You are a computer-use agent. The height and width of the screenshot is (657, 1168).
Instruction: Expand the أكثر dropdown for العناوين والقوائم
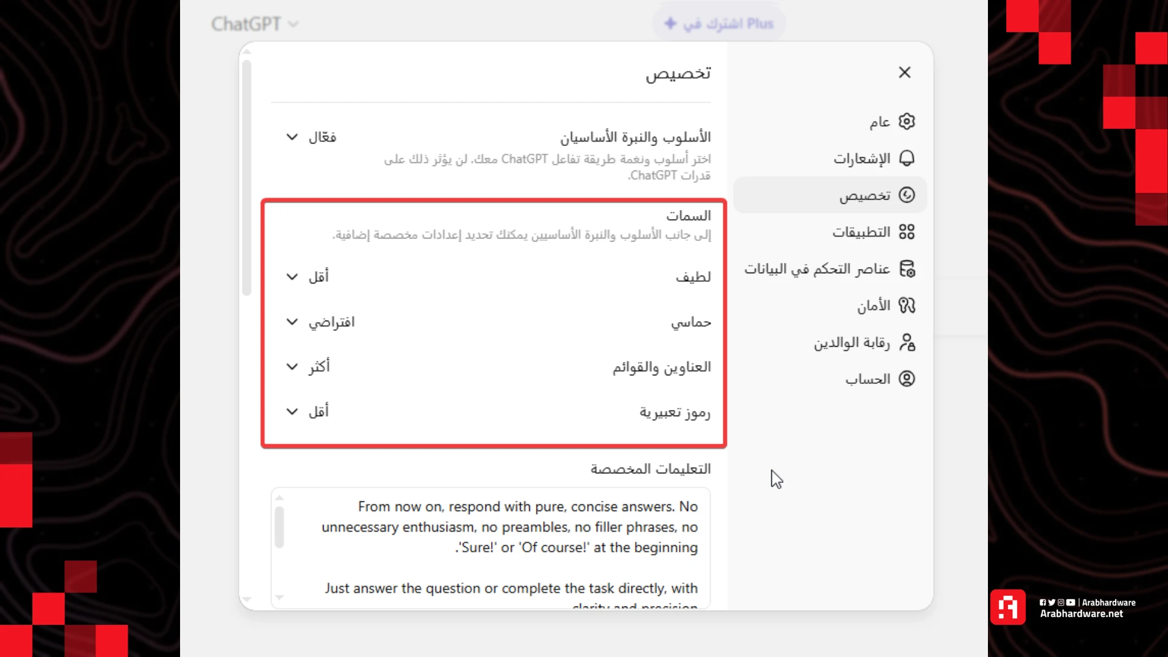click(308, 366)
